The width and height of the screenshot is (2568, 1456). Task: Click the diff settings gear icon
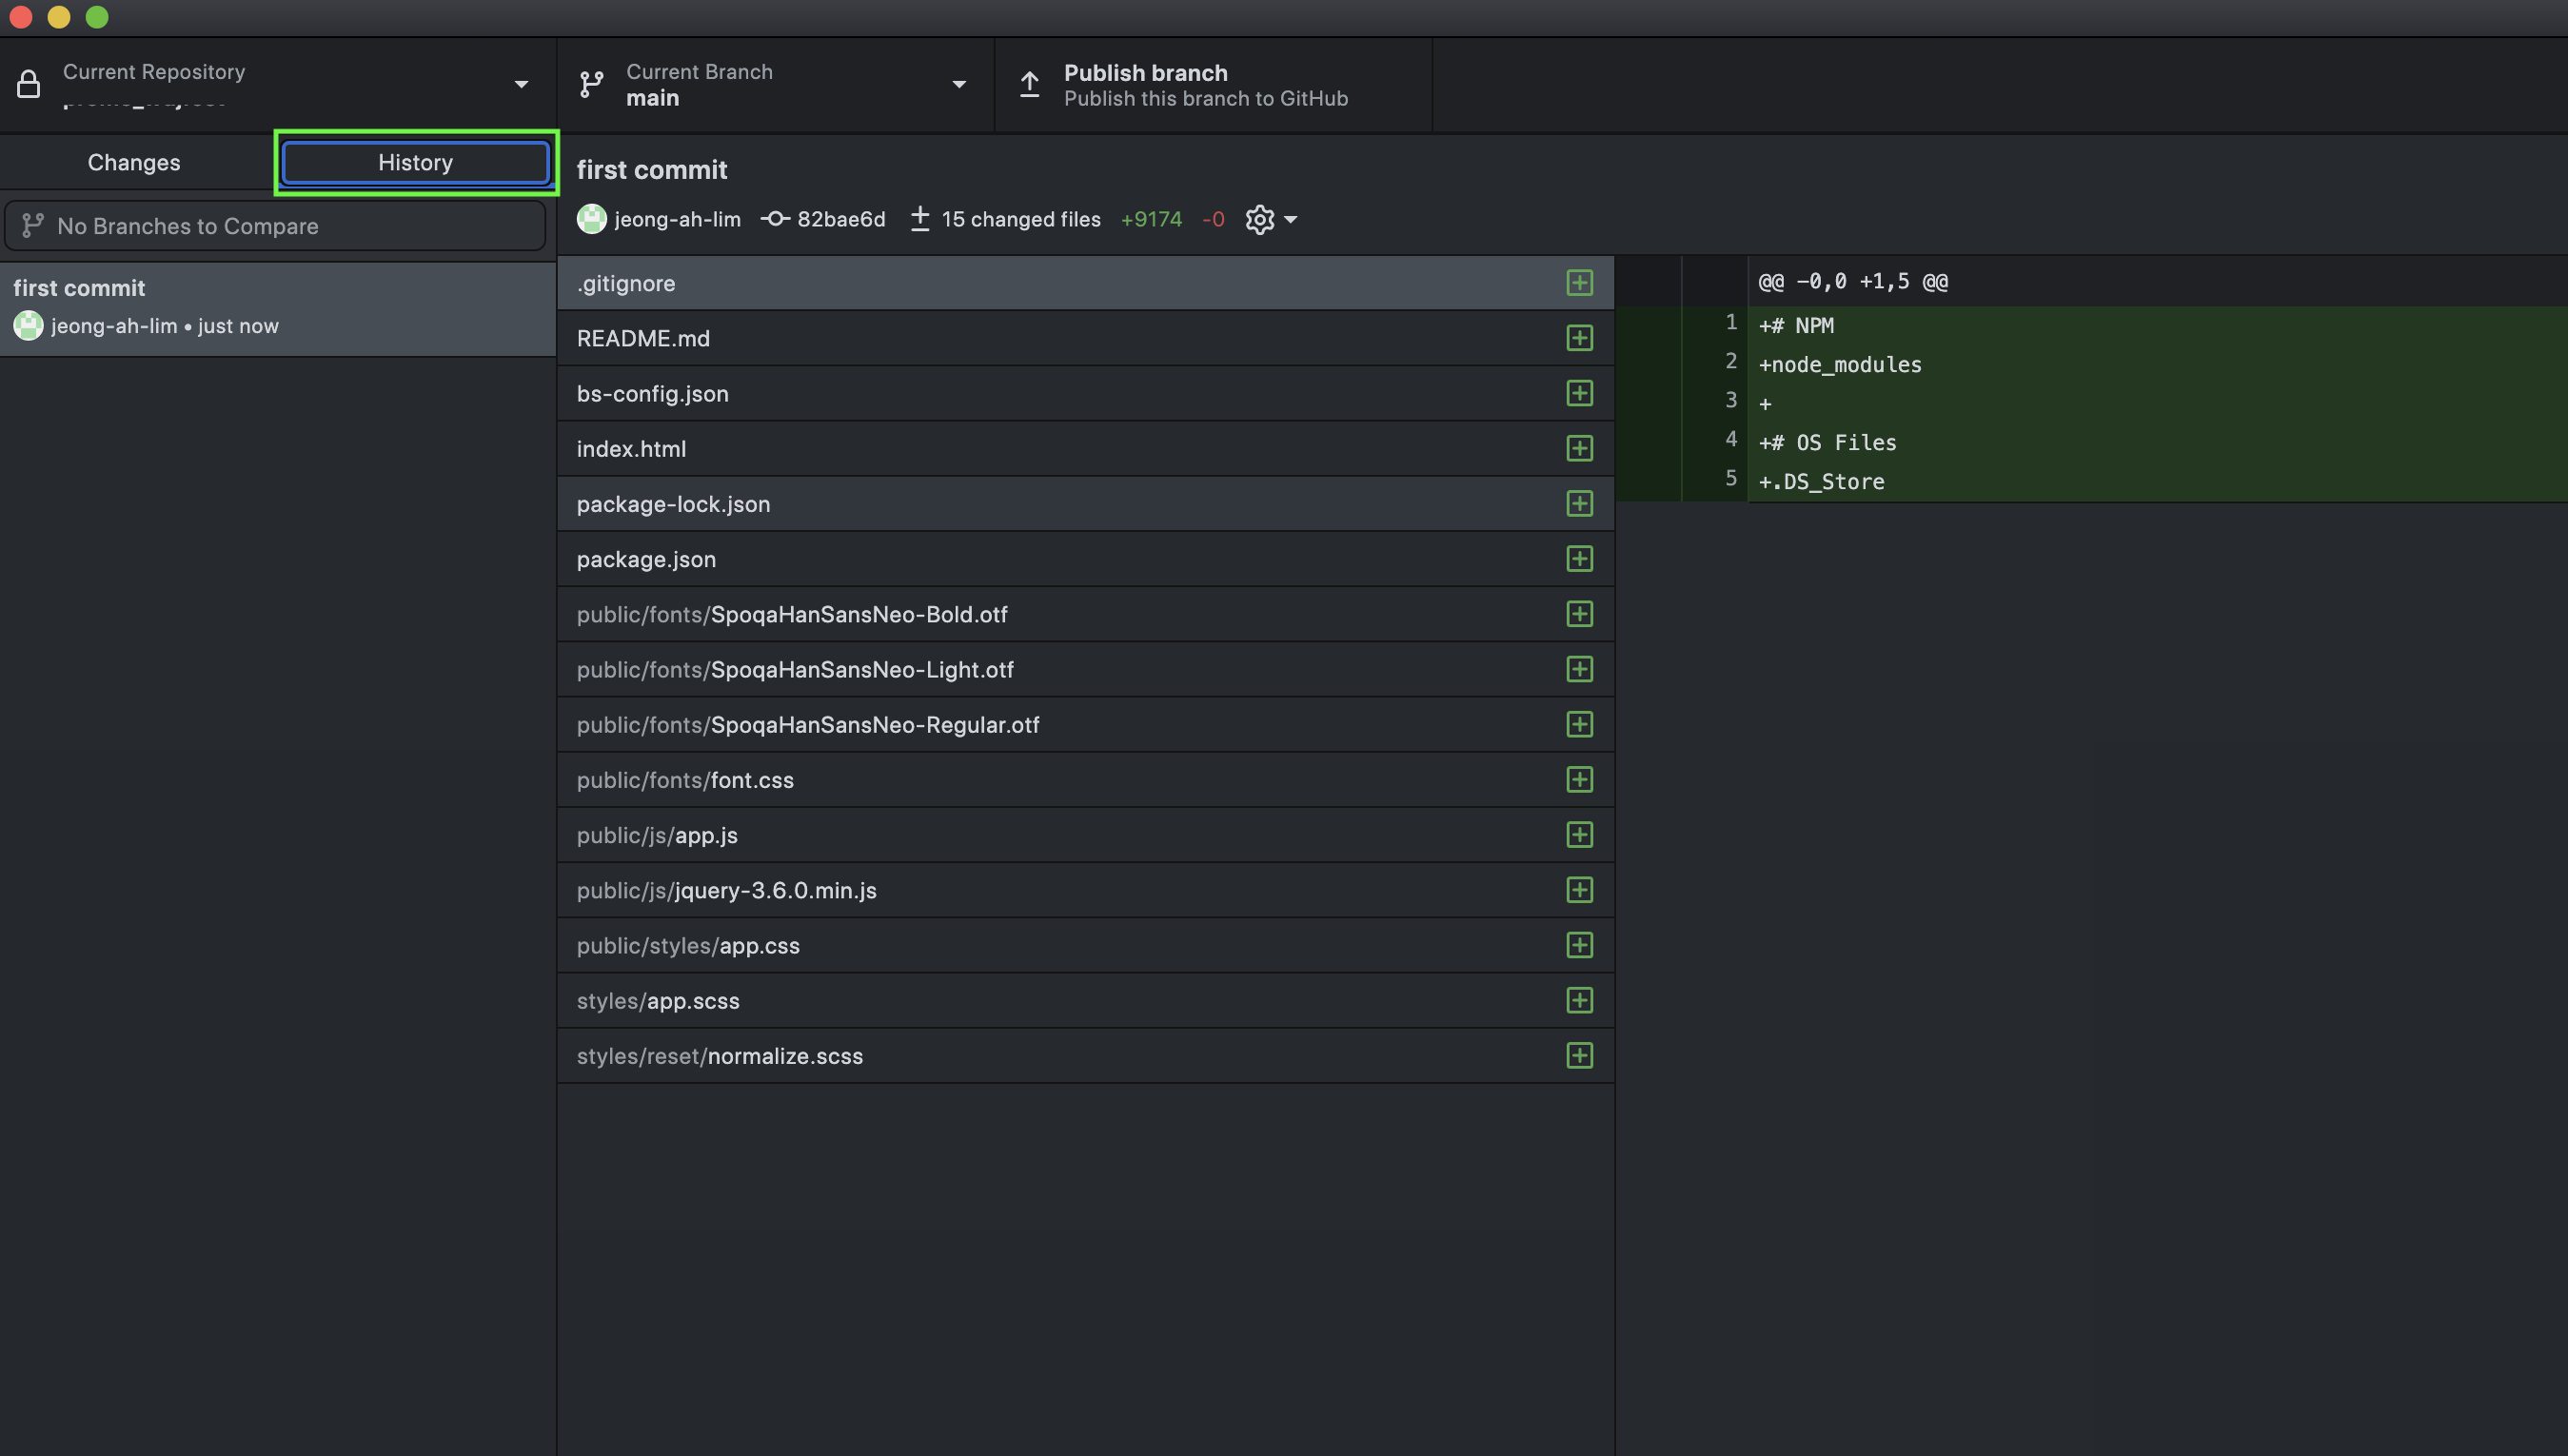pyautogui.click(x=1259, y=219)
